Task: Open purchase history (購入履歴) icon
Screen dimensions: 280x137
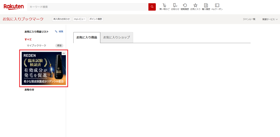Action: pos(206,7)
